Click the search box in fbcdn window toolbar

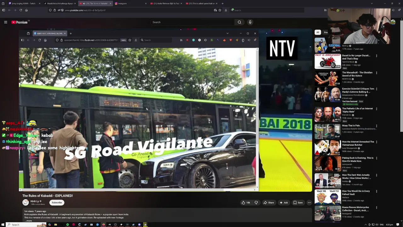[x=156, y=40]
